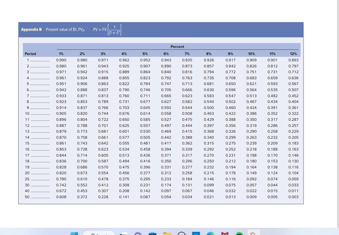Click the period '25' row label
Screen dimensions: 339x235
tap(27, 179)
